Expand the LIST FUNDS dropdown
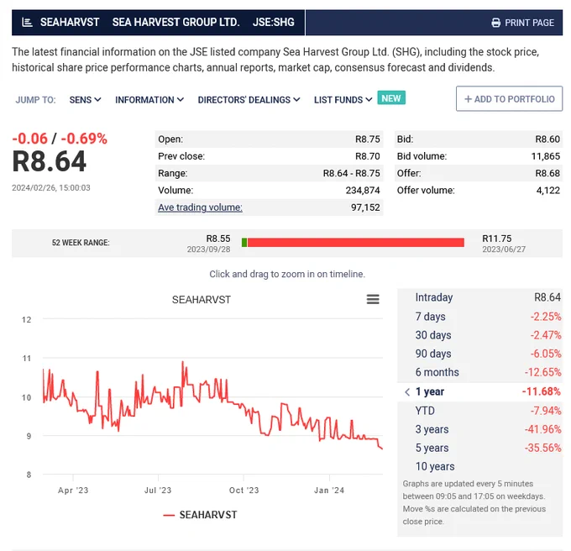 coord(343,100)
